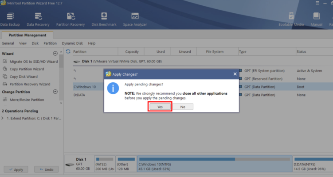Select the FAT32 200 MB block in disk map
Image resolution: width=333 pixels, height=177 pixels.
(x=105, y=164)
